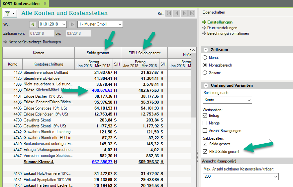
Task: Jump to last Kostenstelle navigation button
Action: click(192, 13)
